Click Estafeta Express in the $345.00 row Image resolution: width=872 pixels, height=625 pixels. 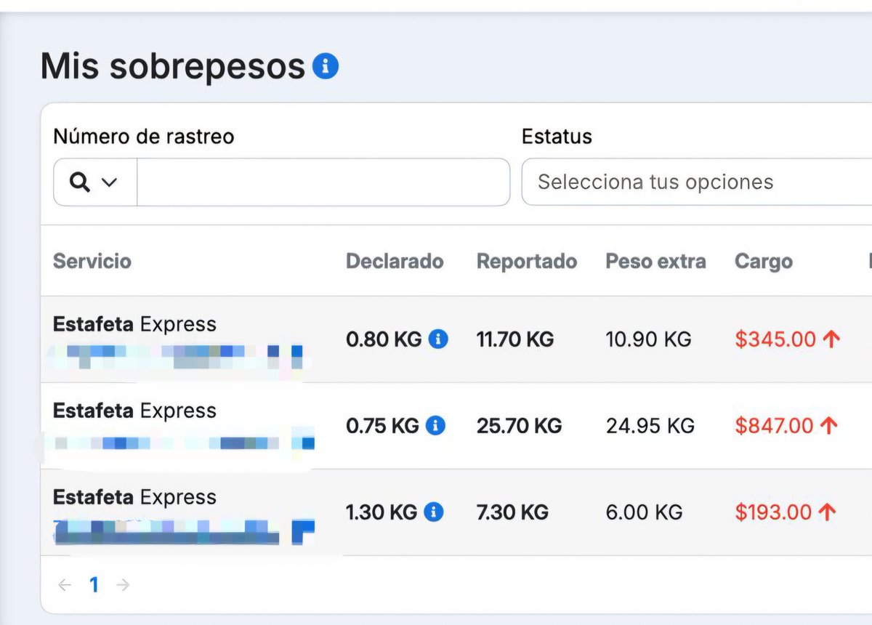coord(134,324)
